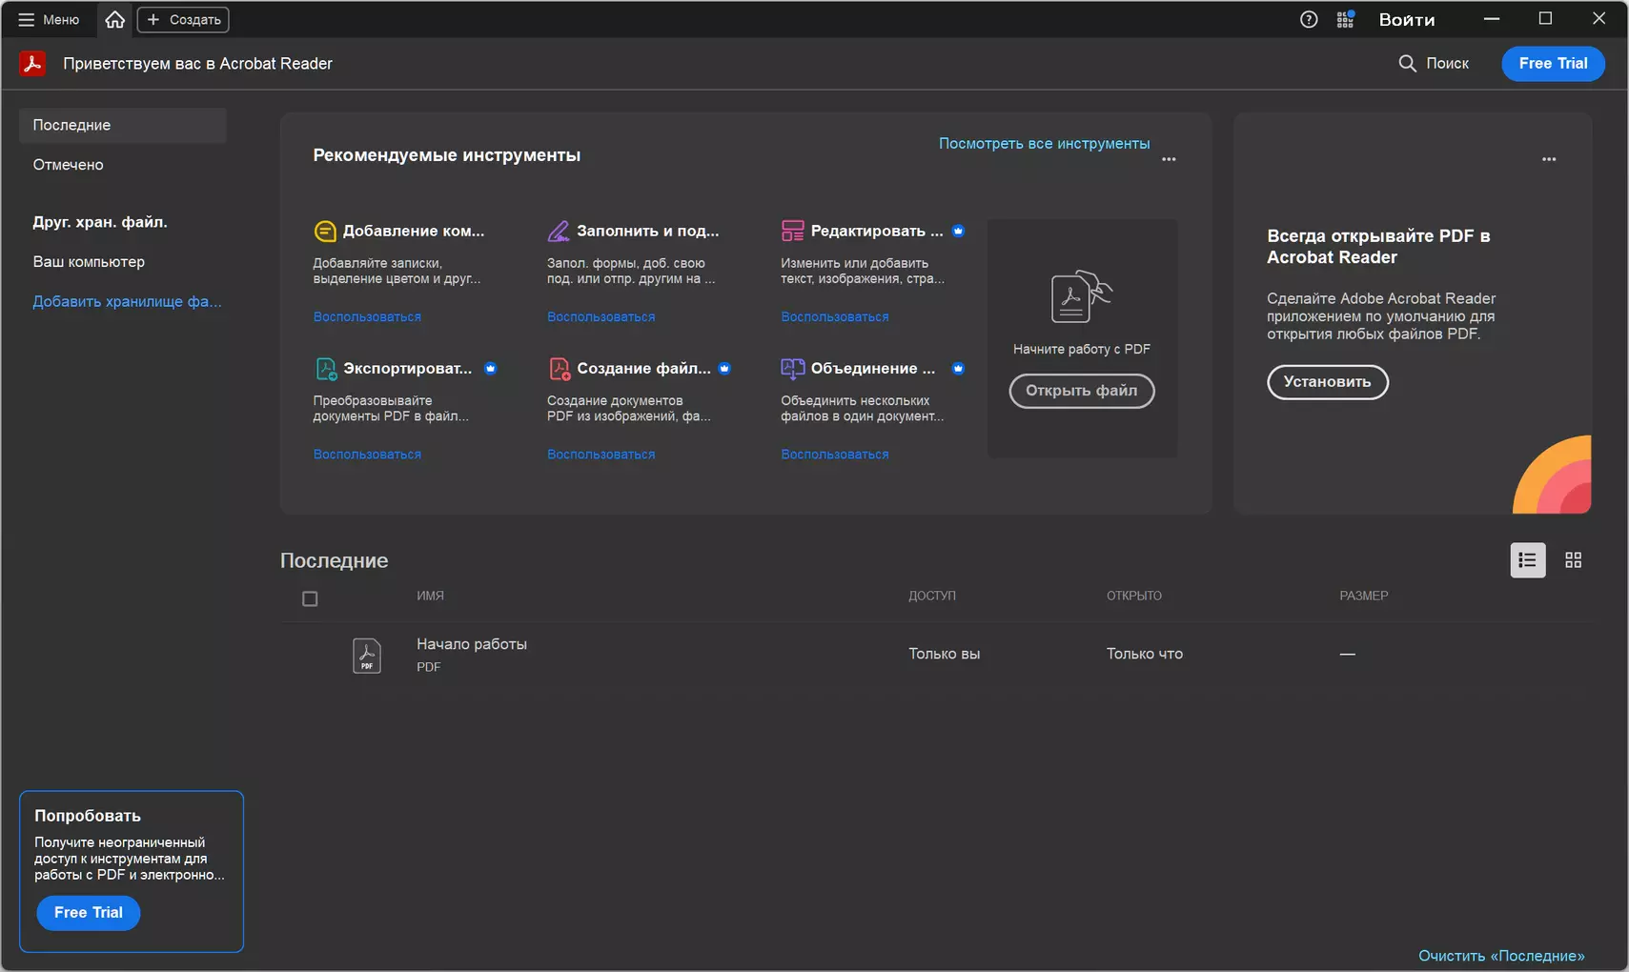Click the Создание файла PDF icon
The height and width of the screenshot is (972, 1629).
[559, 368]
